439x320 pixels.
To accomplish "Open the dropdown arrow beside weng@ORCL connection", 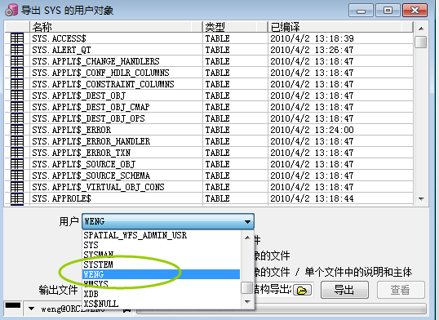I will coord(31,309).
